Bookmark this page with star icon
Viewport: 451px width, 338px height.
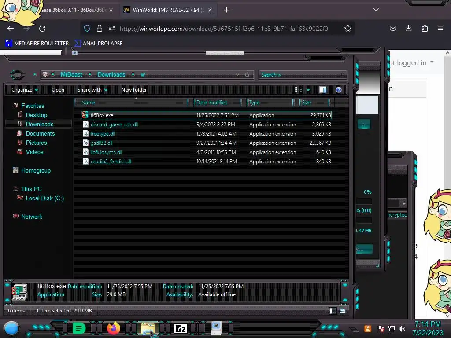pos(348,29)
